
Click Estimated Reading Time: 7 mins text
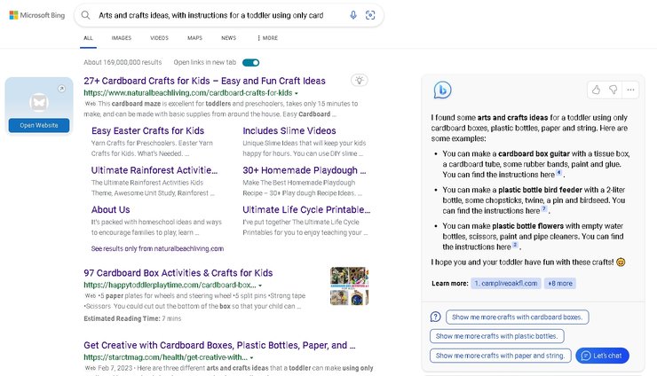pyautogui.click(x=132, y=318)
